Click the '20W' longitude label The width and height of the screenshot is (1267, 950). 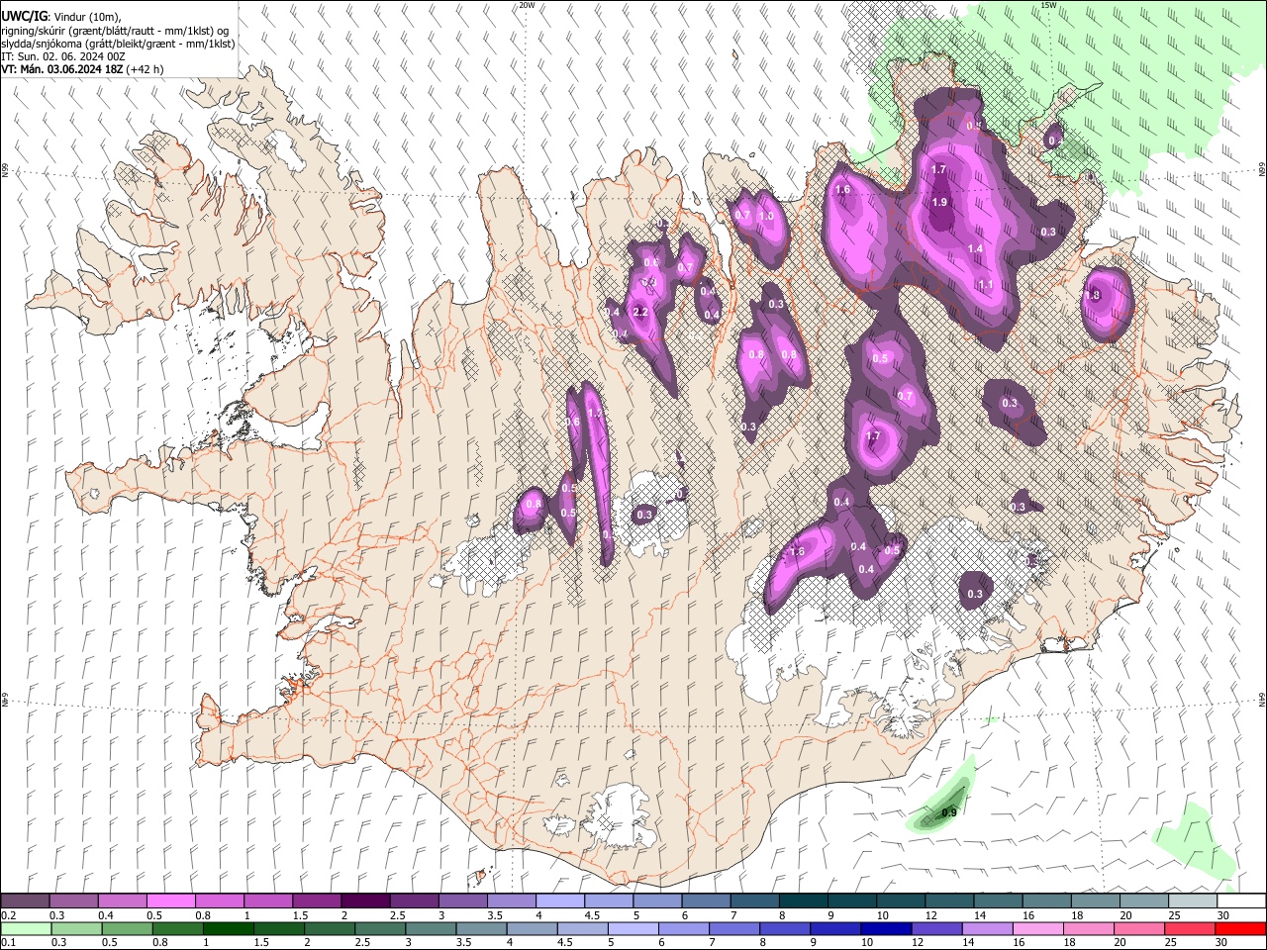(527, 5)
